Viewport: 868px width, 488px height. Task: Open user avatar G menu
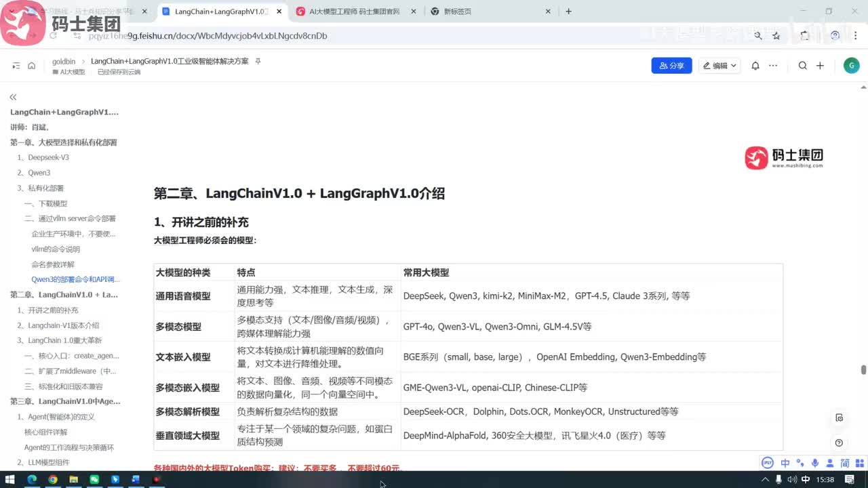click(851, 65)
